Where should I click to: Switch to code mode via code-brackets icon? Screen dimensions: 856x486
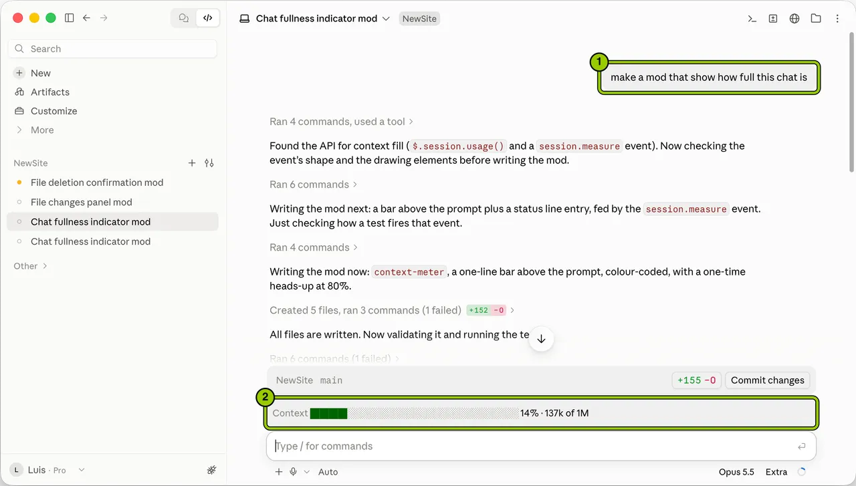208,18
